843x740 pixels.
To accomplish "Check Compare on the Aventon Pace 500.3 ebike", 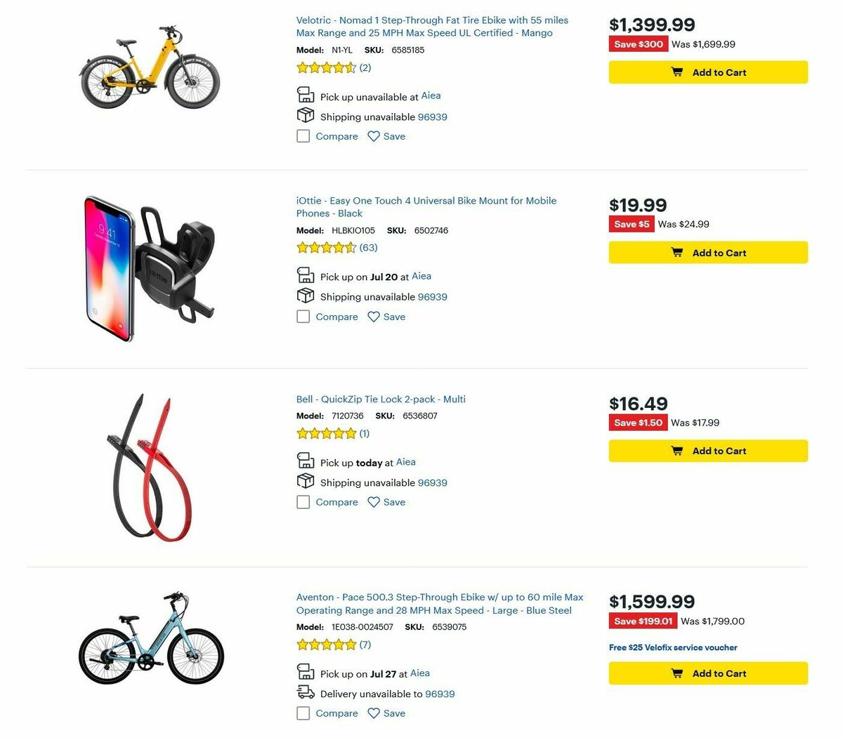I will [x=303, y=713].
